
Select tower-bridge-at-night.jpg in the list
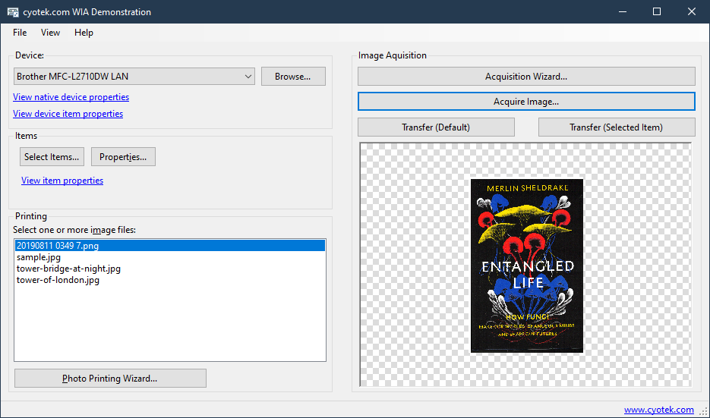[170, 269]
